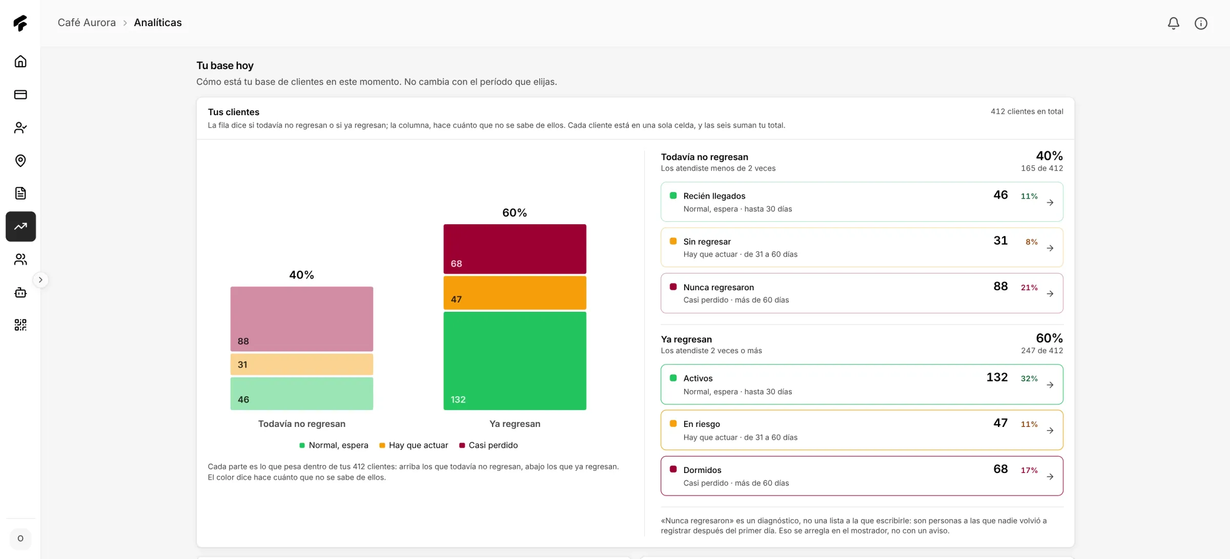Click '247 de 412' text

1041,351
